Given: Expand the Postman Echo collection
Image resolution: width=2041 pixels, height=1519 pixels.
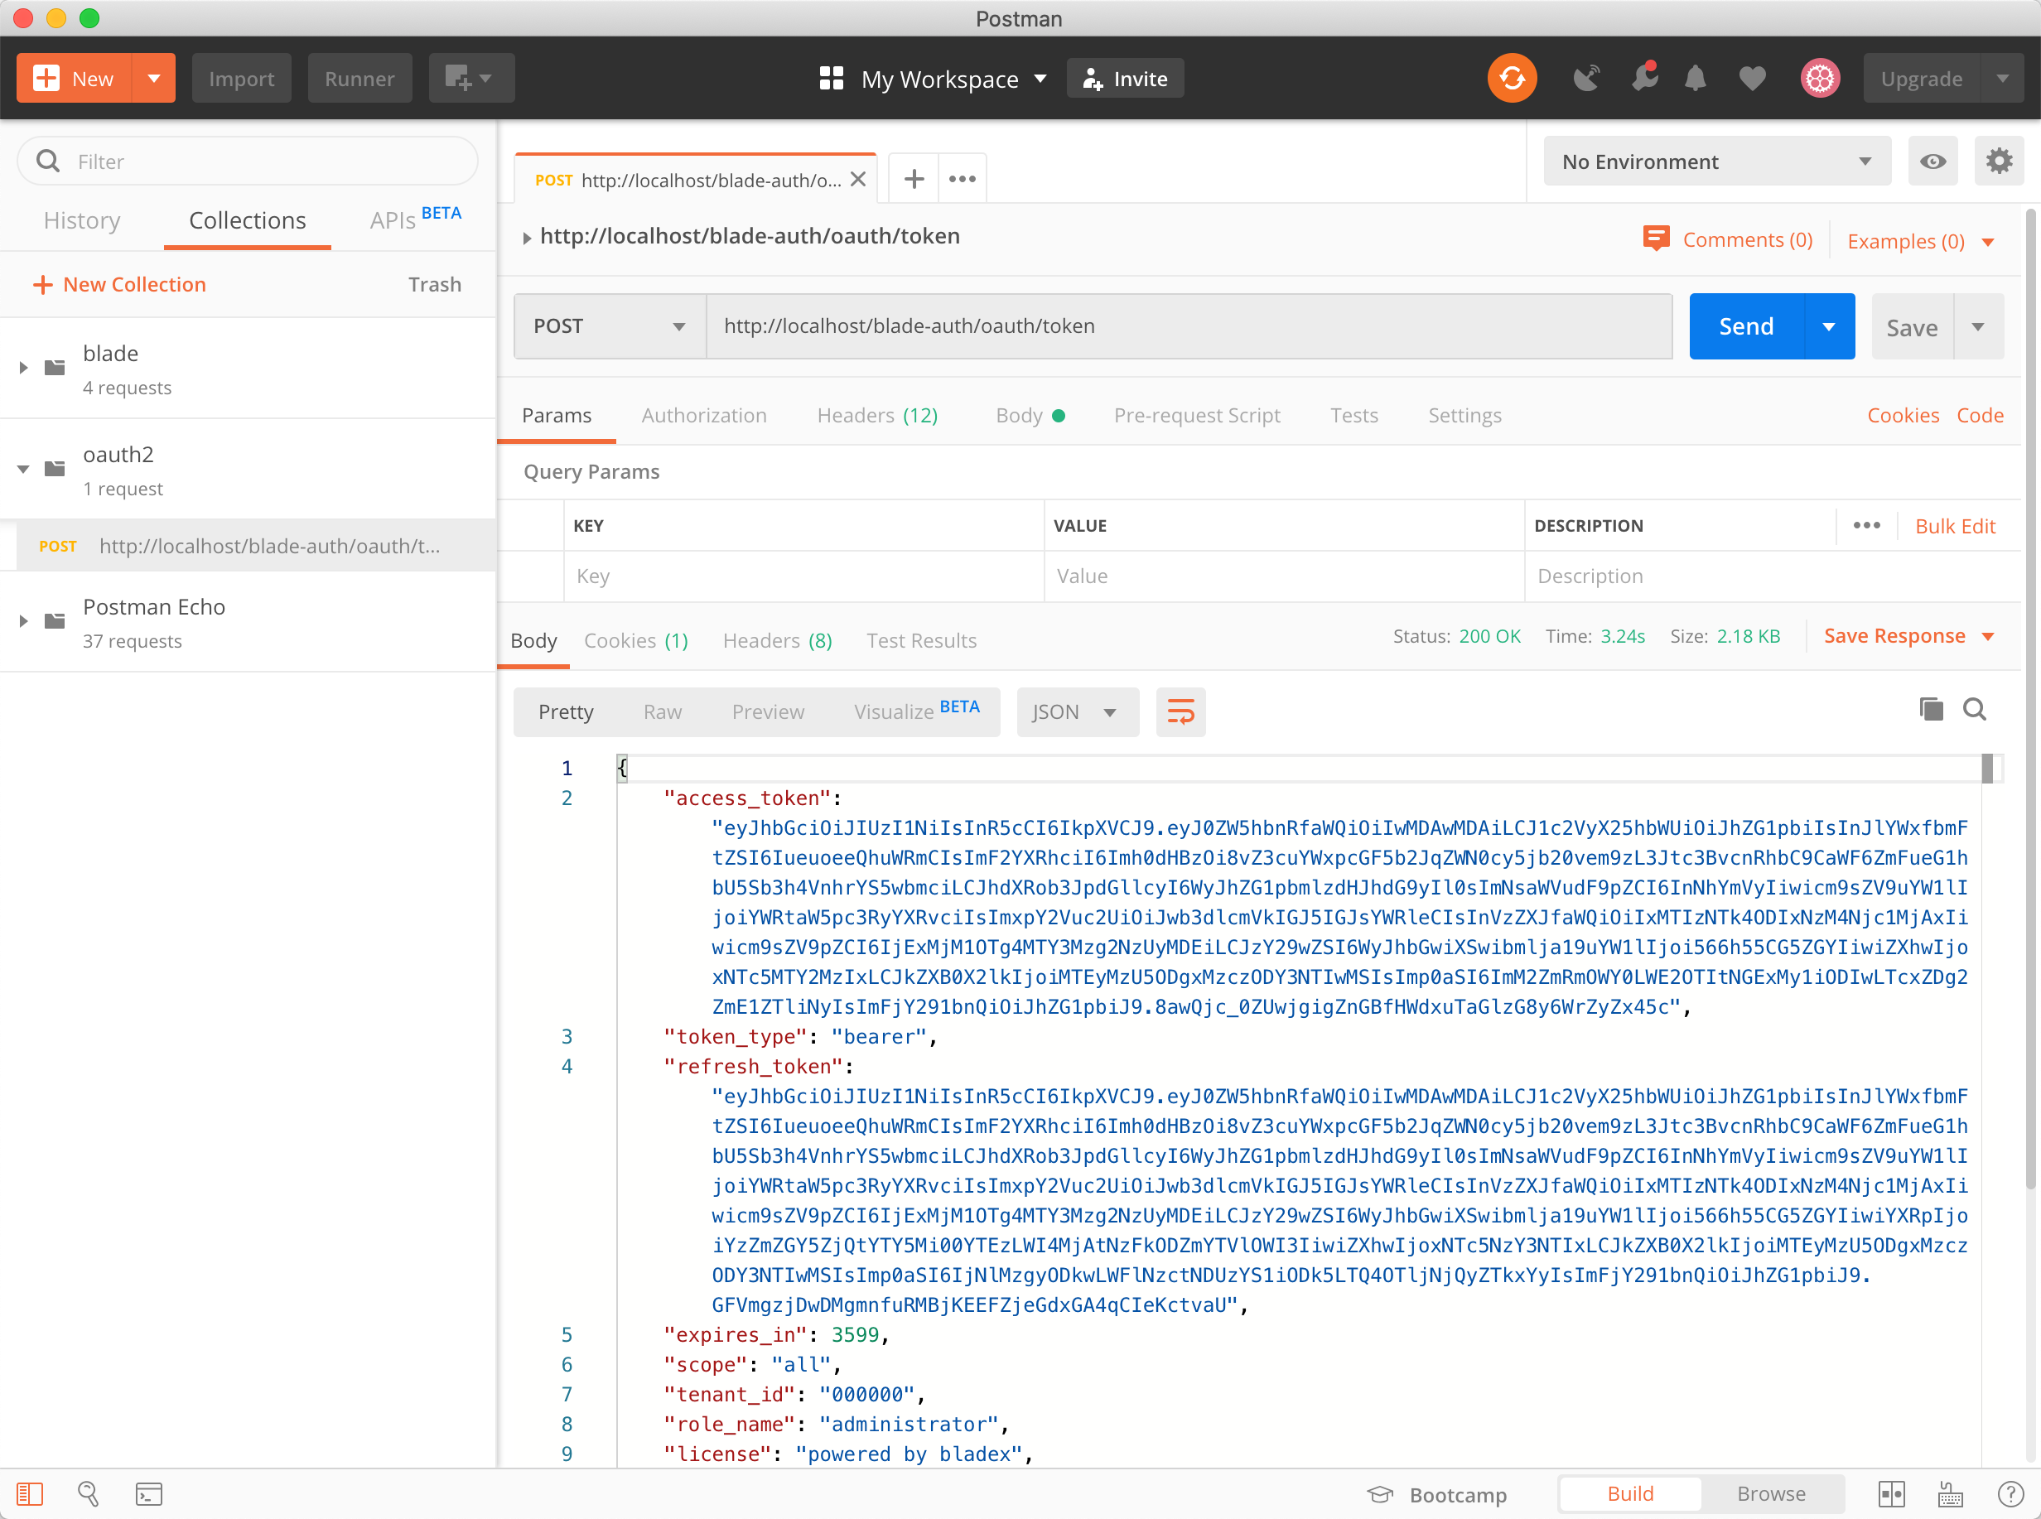Looking at the screenshot, I should pyautogui.click(x=23, y=620).
